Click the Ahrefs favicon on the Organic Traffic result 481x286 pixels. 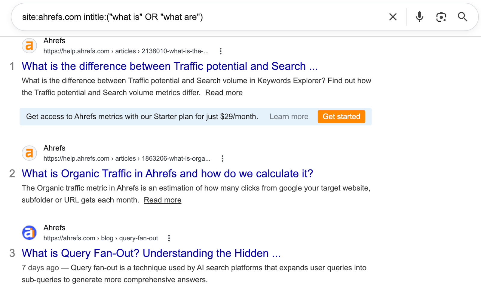point(29,153)
